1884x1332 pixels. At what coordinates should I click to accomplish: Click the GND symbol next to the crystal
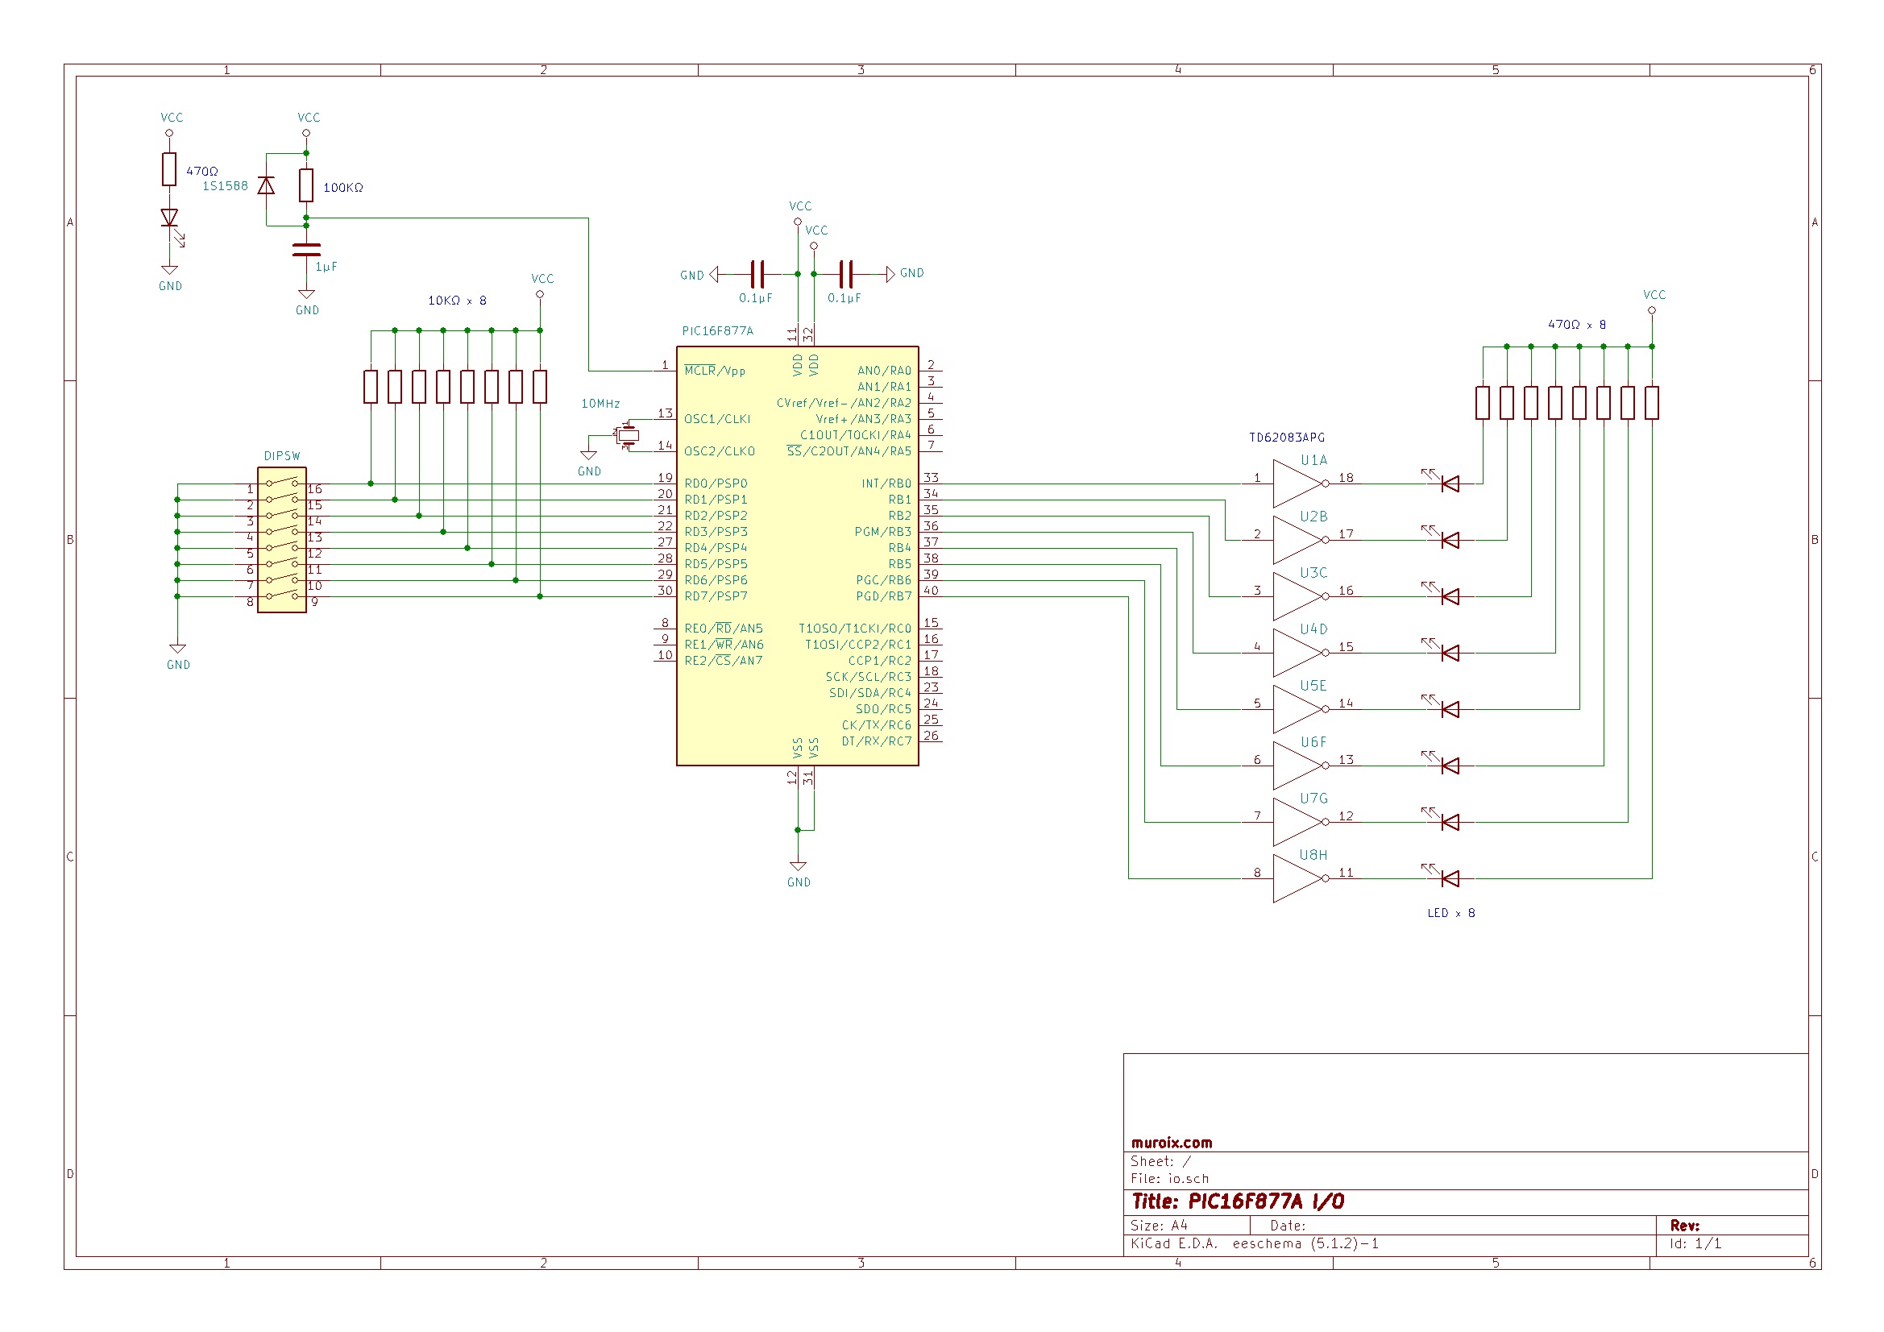coord(588,454)
